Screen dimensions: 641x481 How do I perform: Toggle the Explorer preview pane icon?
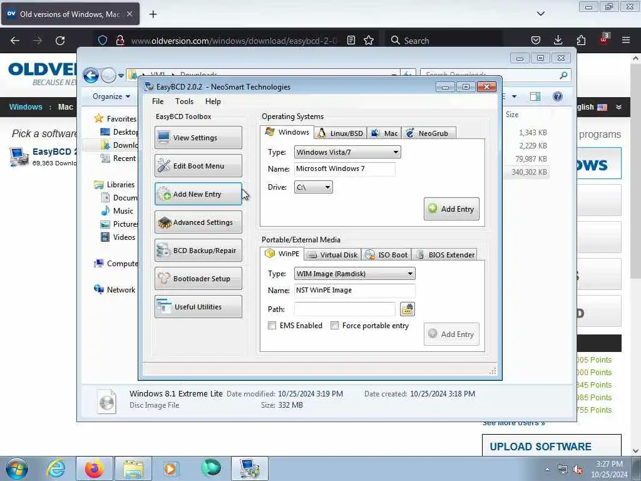535,96
